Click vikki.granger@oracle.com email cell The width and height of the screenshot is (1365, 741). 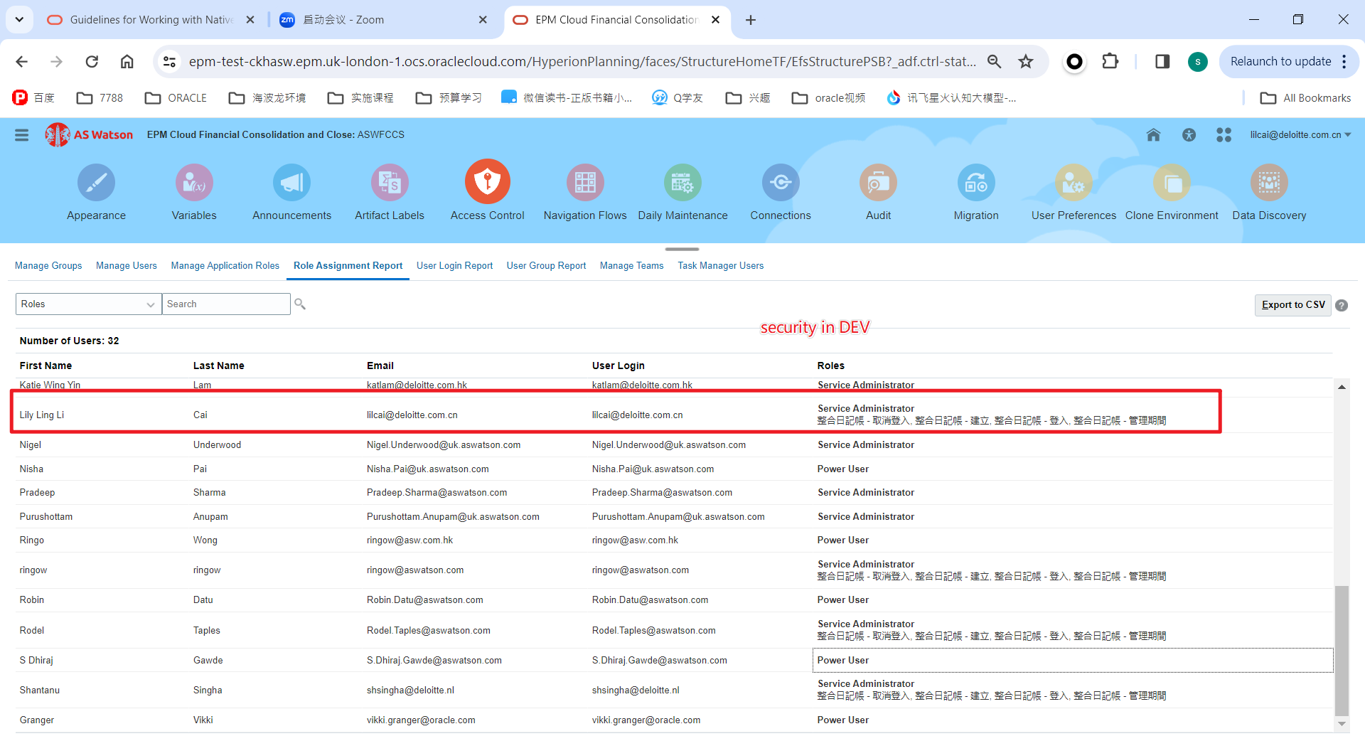pyautogui.click(x=421, y=720)
